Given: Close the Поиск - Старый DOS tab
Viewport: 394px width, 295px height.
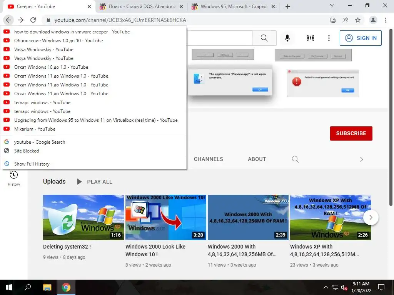Looking at the screenshot, I should click(181, 7).
